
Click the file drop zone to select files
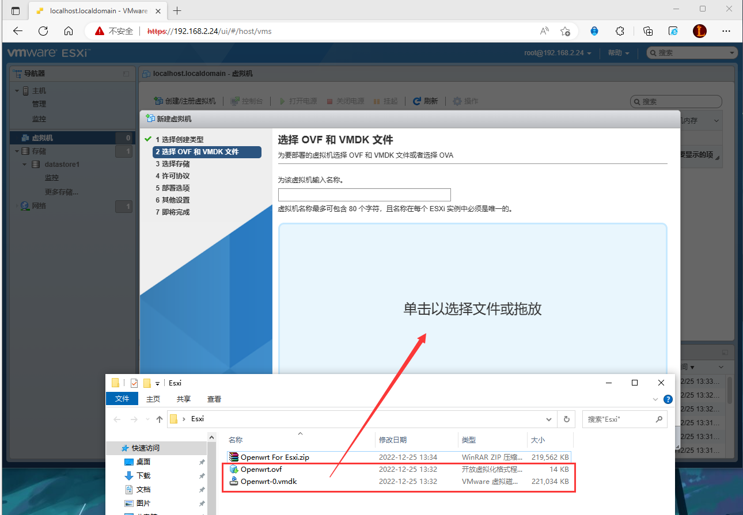pos(472,309)
